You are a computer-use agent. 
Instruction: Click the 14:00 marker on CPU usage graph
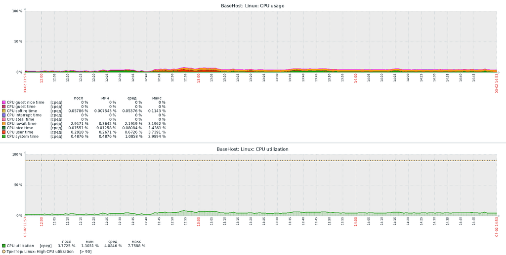click(356, 78)
